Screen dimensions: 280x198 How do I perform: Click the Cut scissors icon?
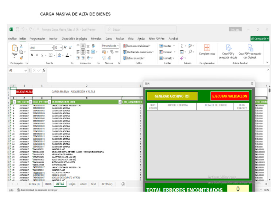coord(22,46)
